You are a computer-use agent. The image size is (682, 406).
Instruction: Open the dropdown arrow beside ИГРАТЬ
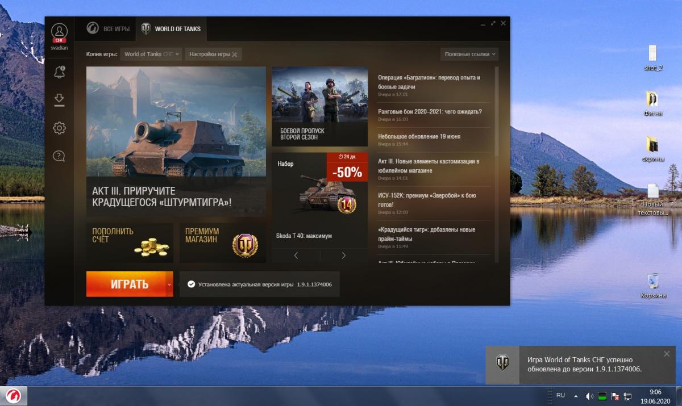[169, 284]
